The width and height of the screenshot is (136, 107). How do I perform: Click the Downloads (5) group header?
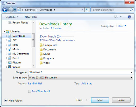pyautogui.click(x=50, y=36)
